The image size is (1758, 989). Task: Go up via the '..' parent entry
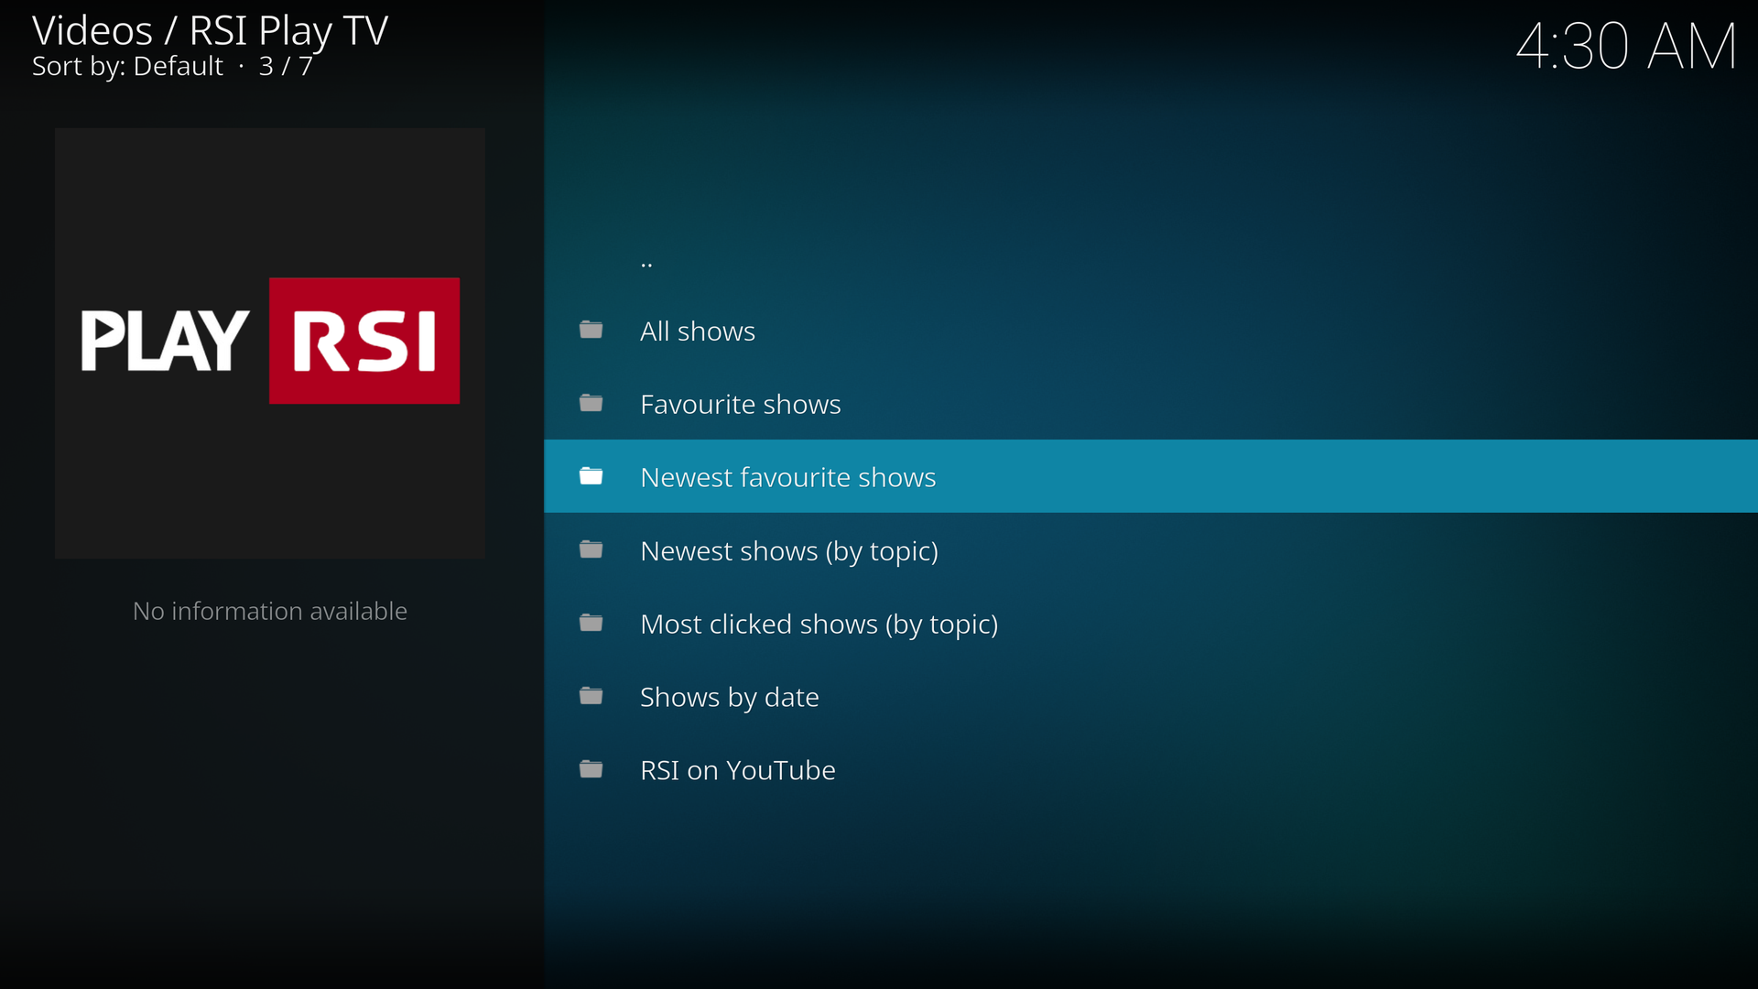point(646,261)
